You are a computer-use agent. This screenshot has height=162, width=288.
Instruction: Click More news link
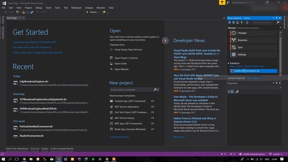click(x=180, y=137)
